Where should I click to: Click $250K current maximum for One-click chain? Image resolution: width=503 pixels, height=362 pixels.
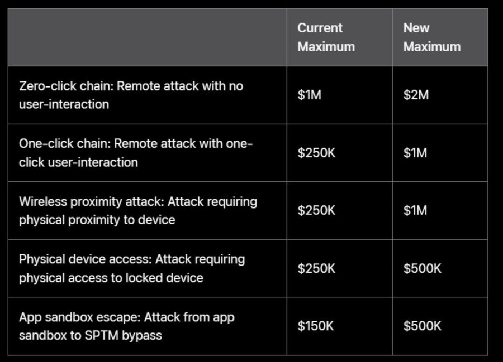point(316,153)
